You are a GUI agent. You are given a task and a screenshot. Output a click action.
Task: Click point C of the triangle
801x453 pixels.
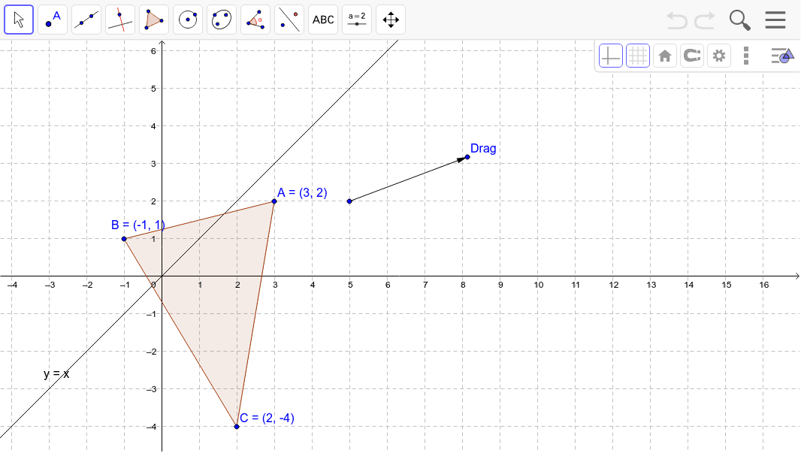pyautogui.click(x=236, y=425)
